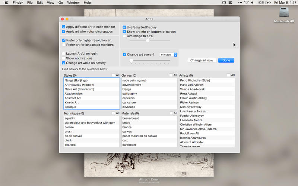This screenshot has height=186, width=298.
Task: Select Baroque in Styles list
Action: (92, 107)
